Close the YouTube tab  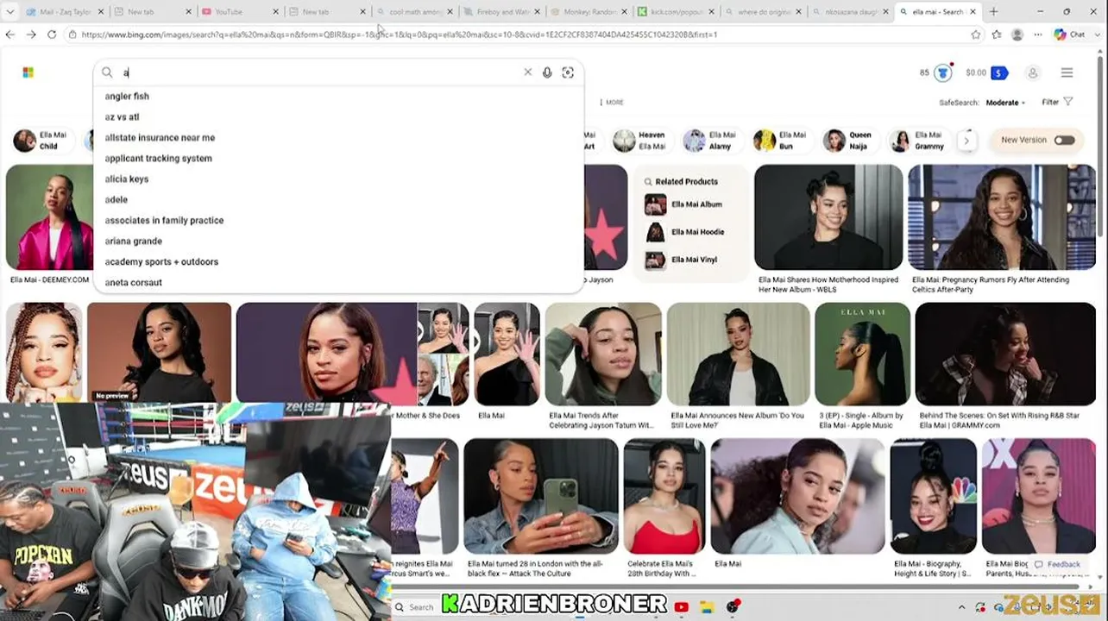pyautogui.click(x=276, y=12)
